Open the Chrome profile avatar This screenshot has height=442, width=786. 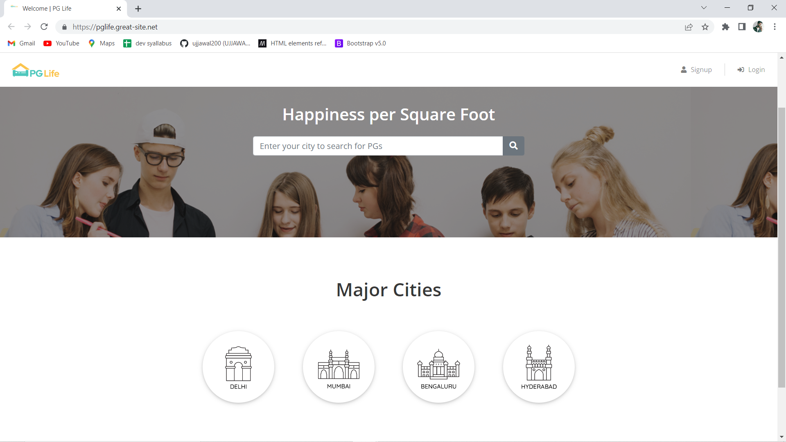pyautogui.click(x=758, y=27)
